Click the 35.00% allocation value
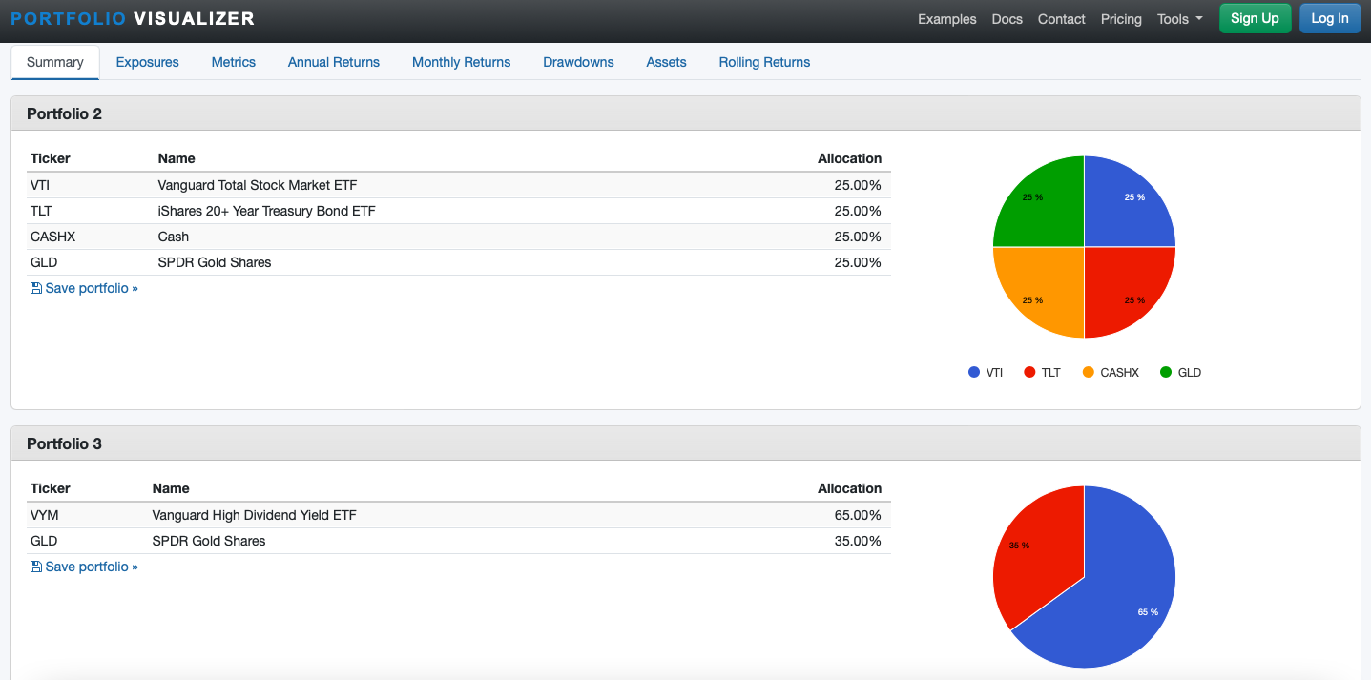Image resolution: width=1371 pixels, height=680 pixels. 858,541
